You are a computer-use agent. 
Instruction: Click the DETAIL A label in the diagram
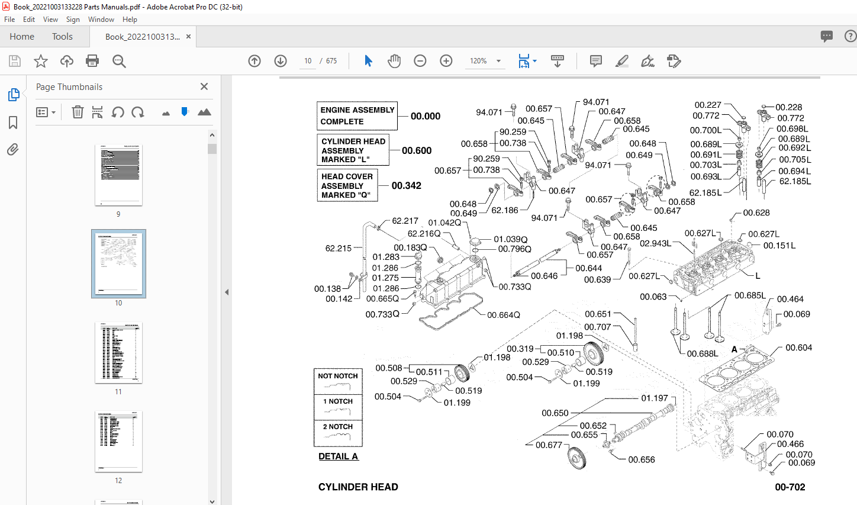(339, 456)
